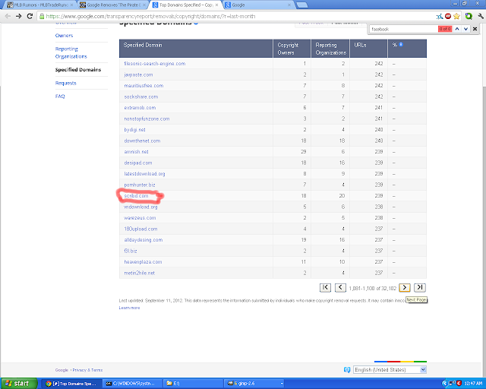
Task: Open the downthenet.com domain link
Action: 142,141
